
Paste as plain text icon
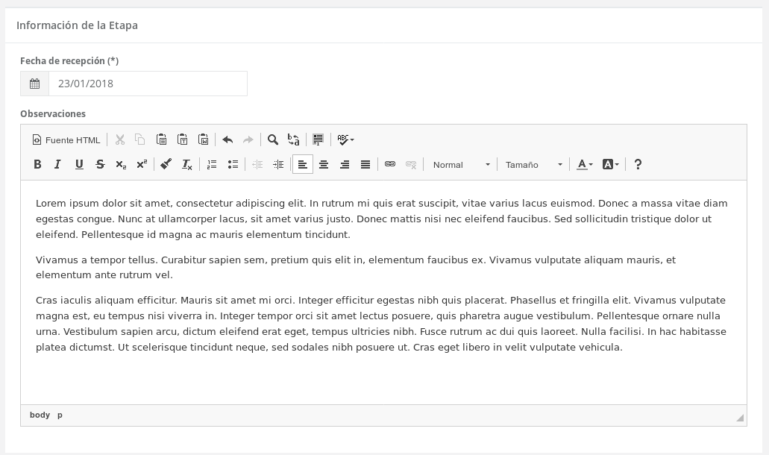(x=182, y=139)
